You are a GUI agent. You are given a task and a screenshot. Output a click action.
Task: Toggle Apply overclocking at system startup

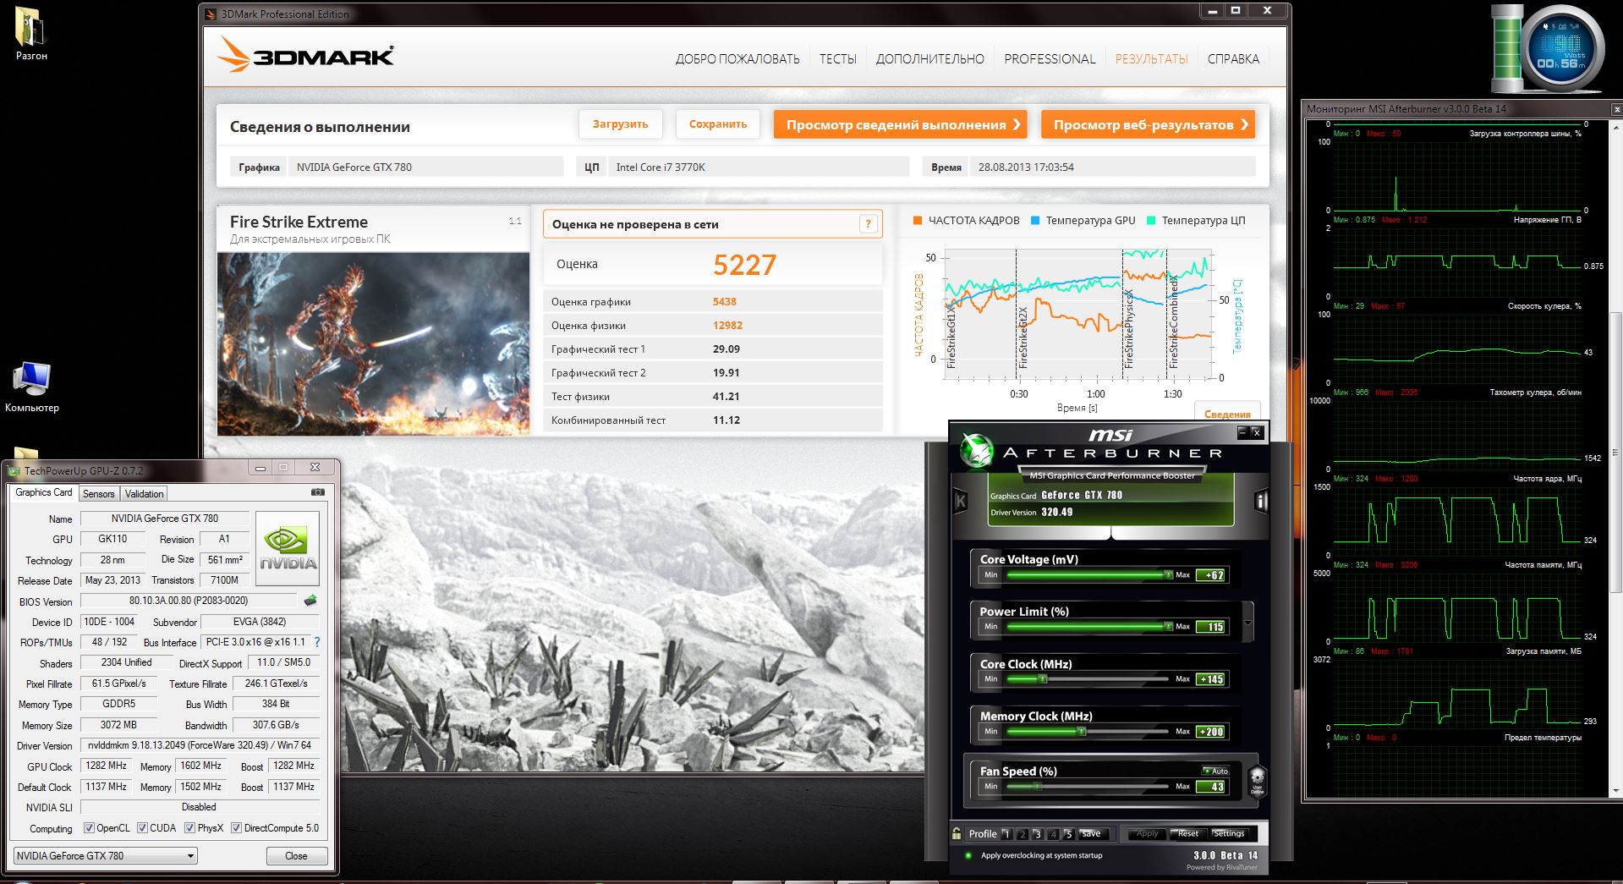968,855
